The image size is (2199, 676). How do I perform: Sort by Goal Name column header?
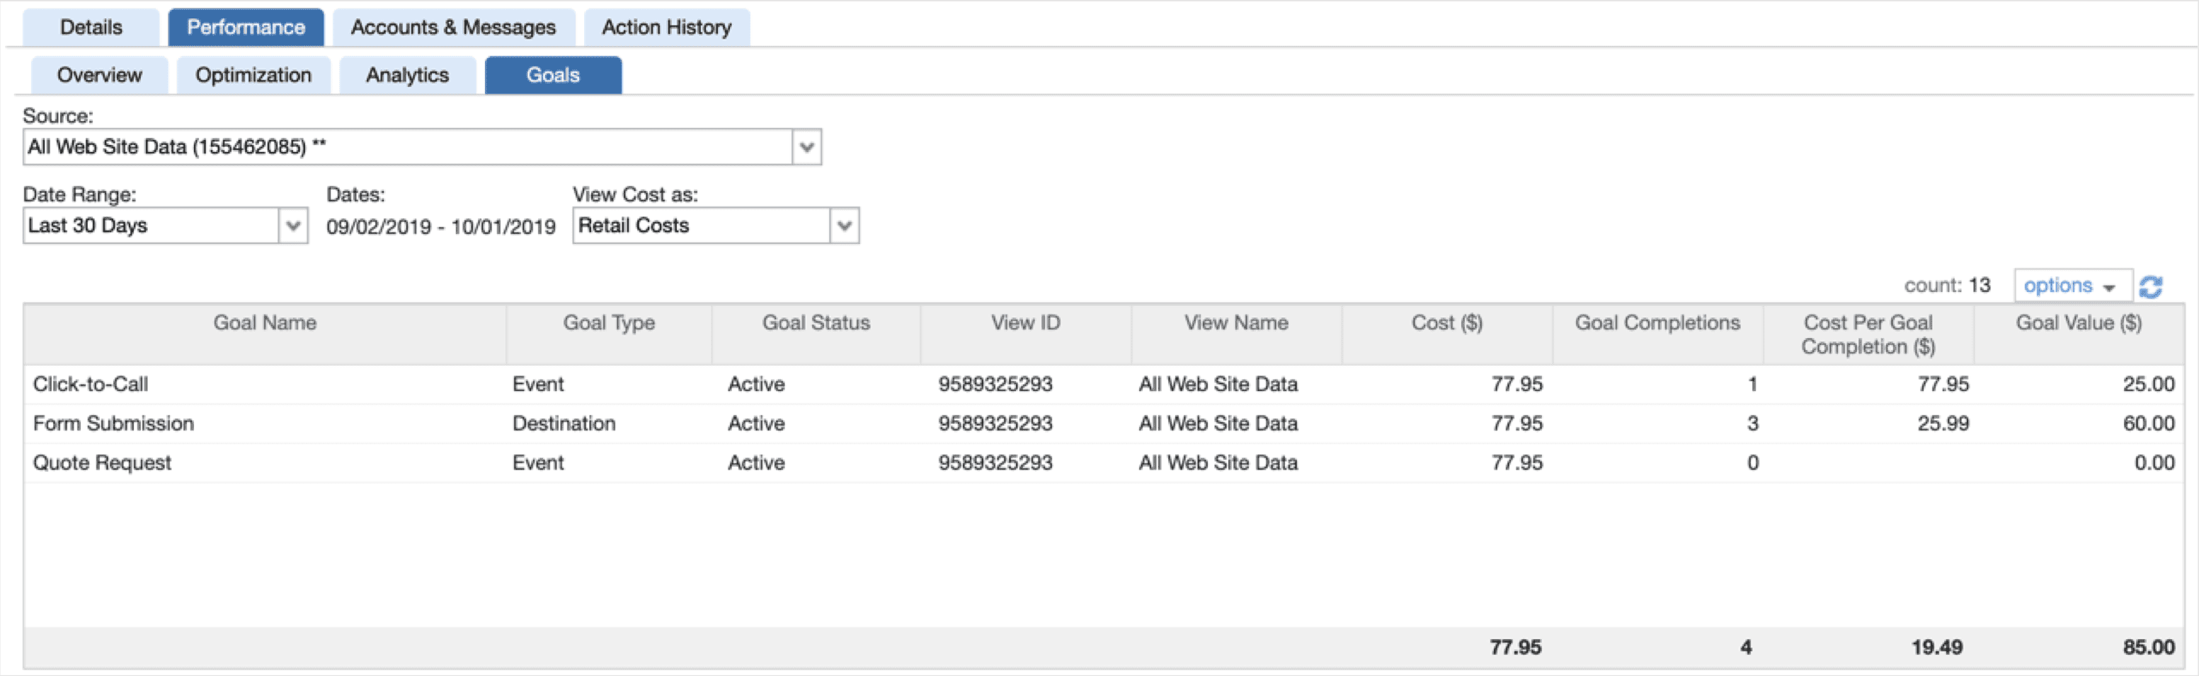pyautogui.click(x=265, y=334)
